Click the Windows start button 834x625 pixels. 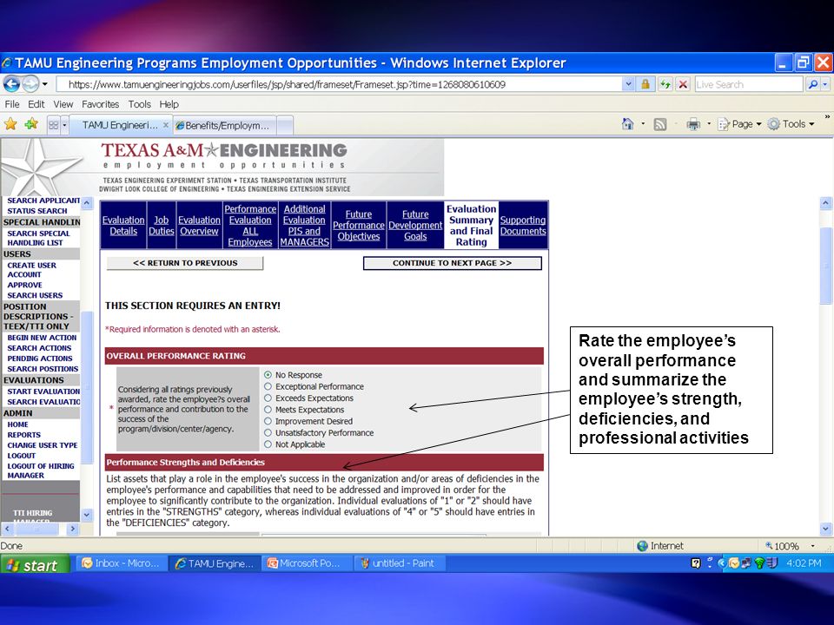[35, 564]
